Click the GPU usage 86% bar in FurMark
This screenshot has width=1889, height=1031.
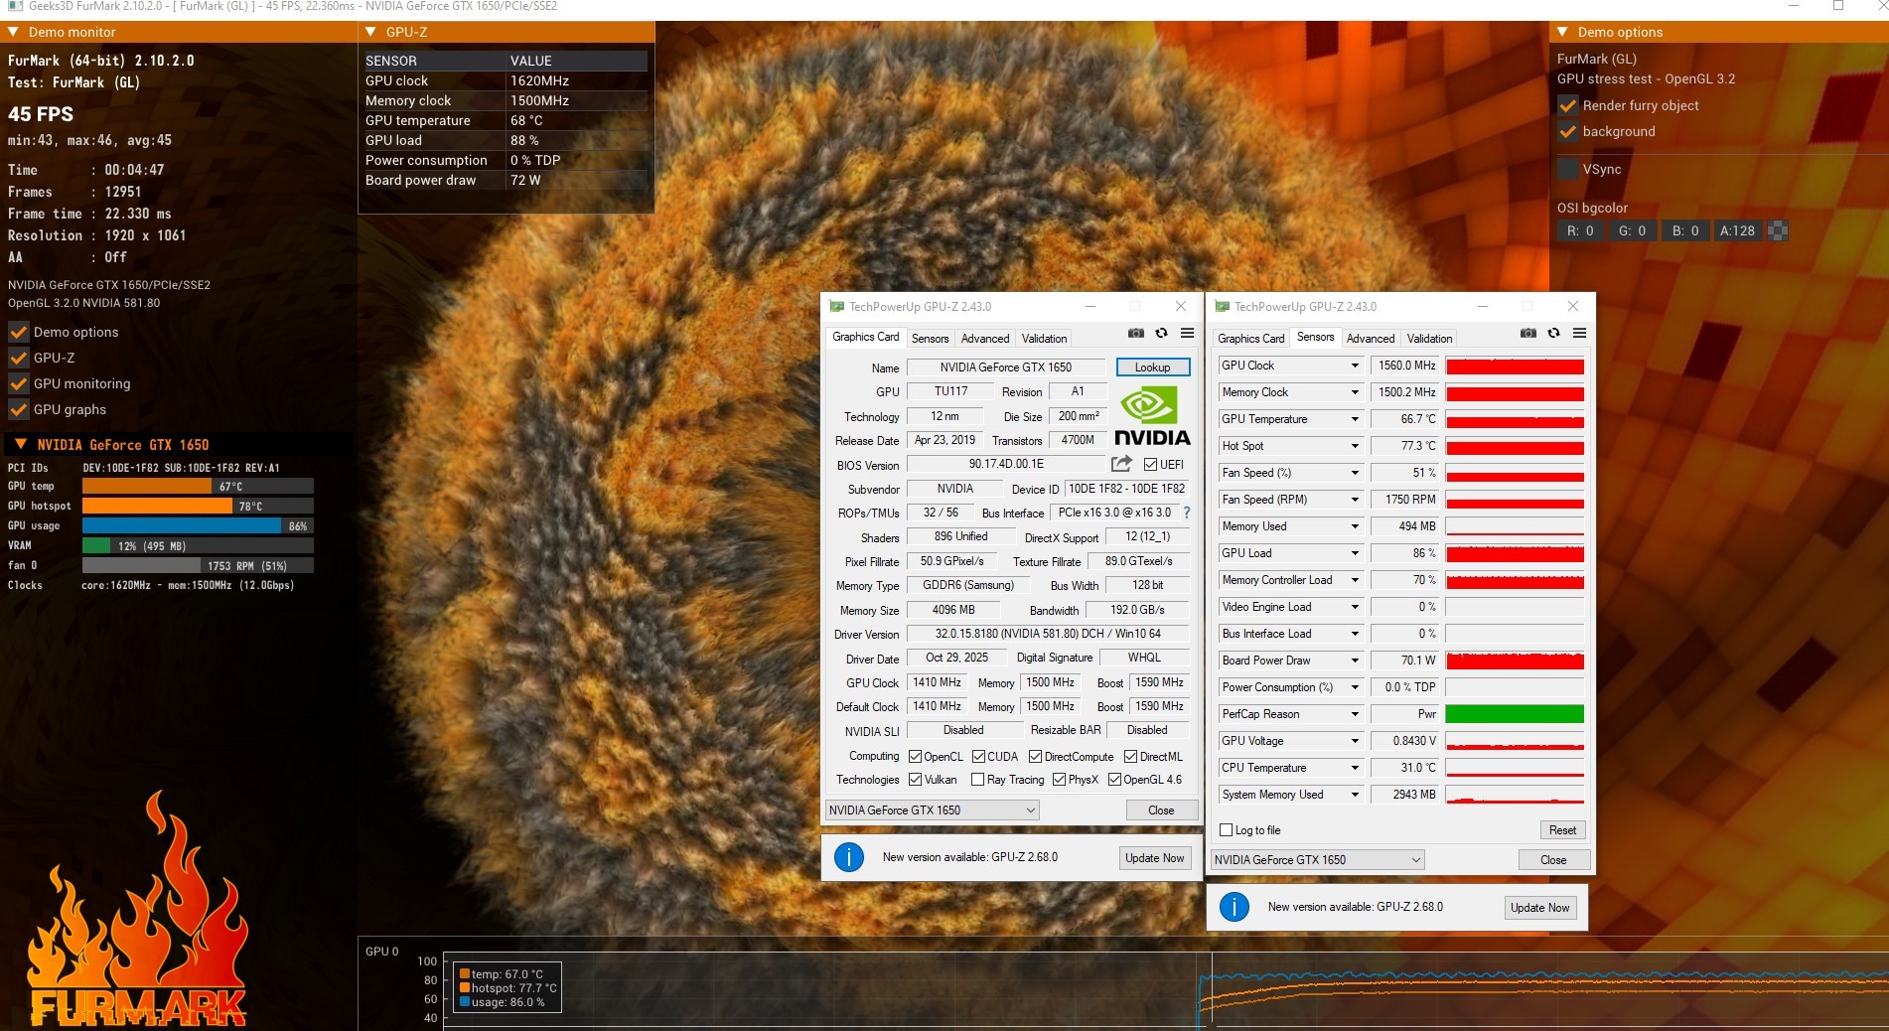coord(198,525)
